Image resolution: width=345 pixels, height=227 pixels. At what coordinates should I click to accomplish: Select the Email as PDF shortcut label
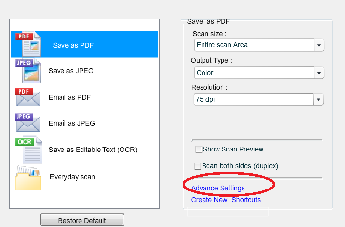pyautogui.click(x=70, y=97)
